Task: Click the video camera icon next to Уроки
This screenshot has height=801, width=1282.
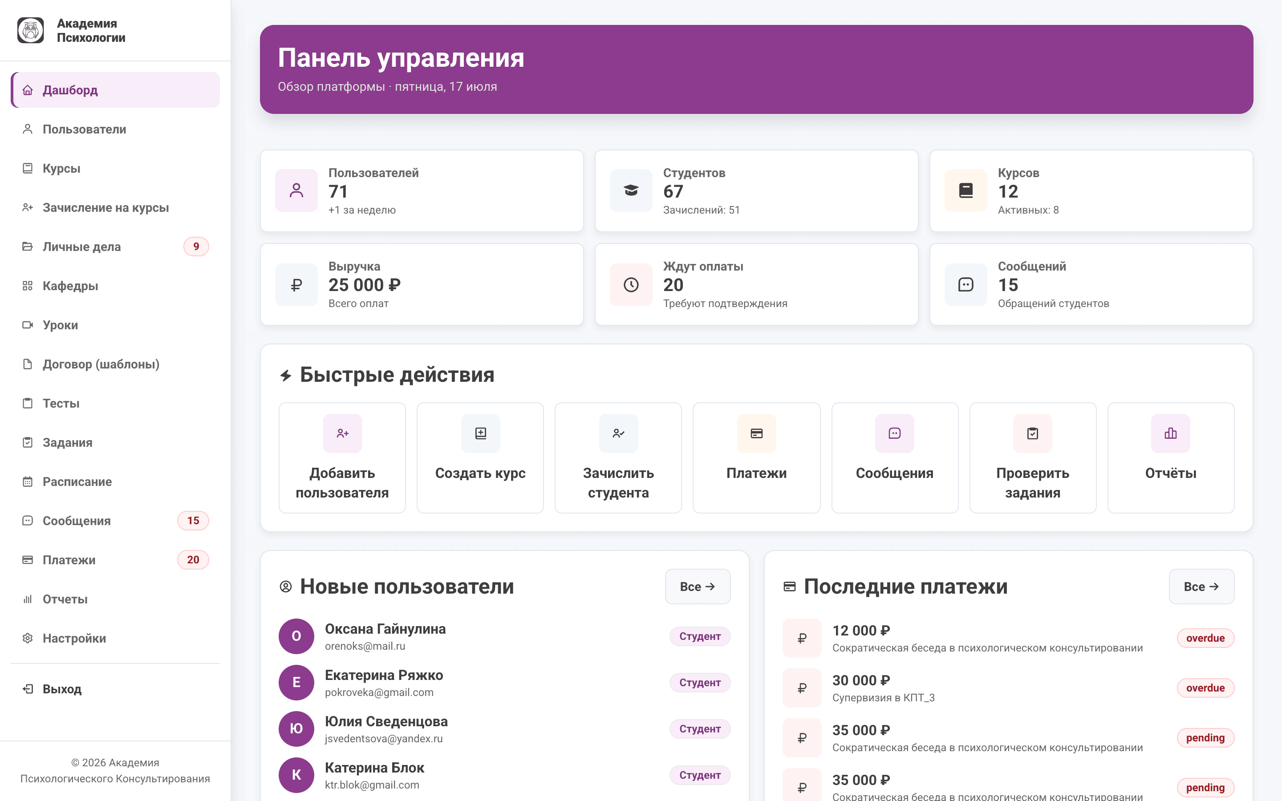Action: [28, 325]
